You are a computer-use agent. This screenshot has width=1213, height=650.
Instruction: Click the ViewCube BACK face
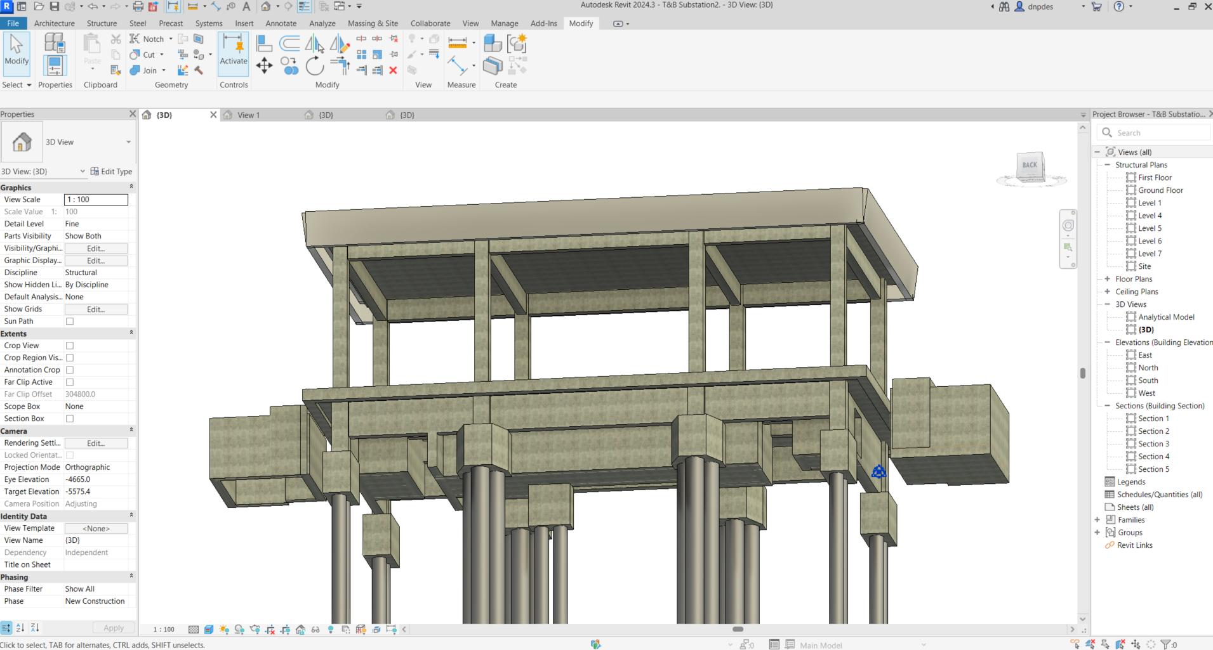1030,166
